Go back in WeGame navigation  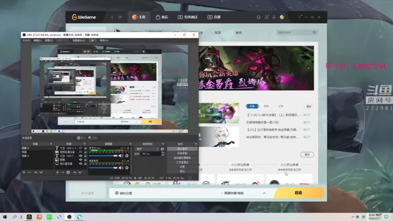112,17
